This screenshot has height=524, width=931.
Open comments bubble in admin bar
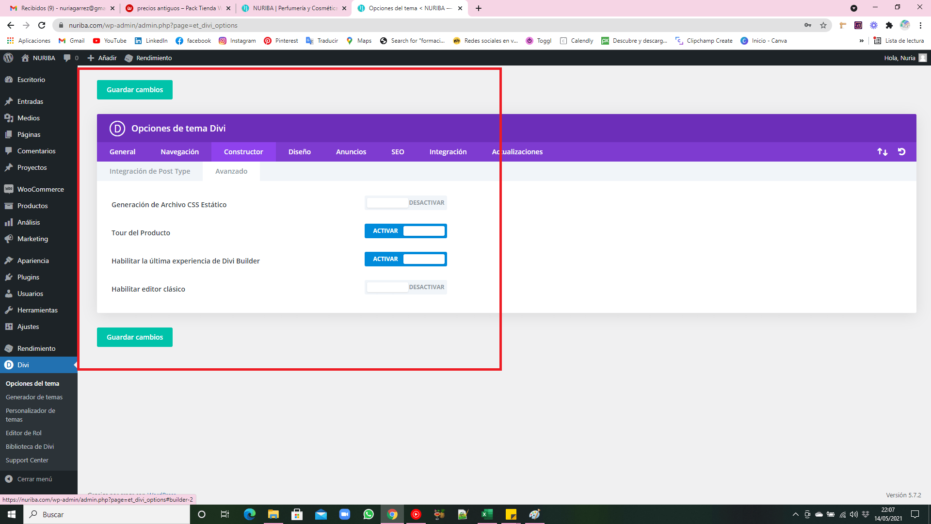click(71, 58)
